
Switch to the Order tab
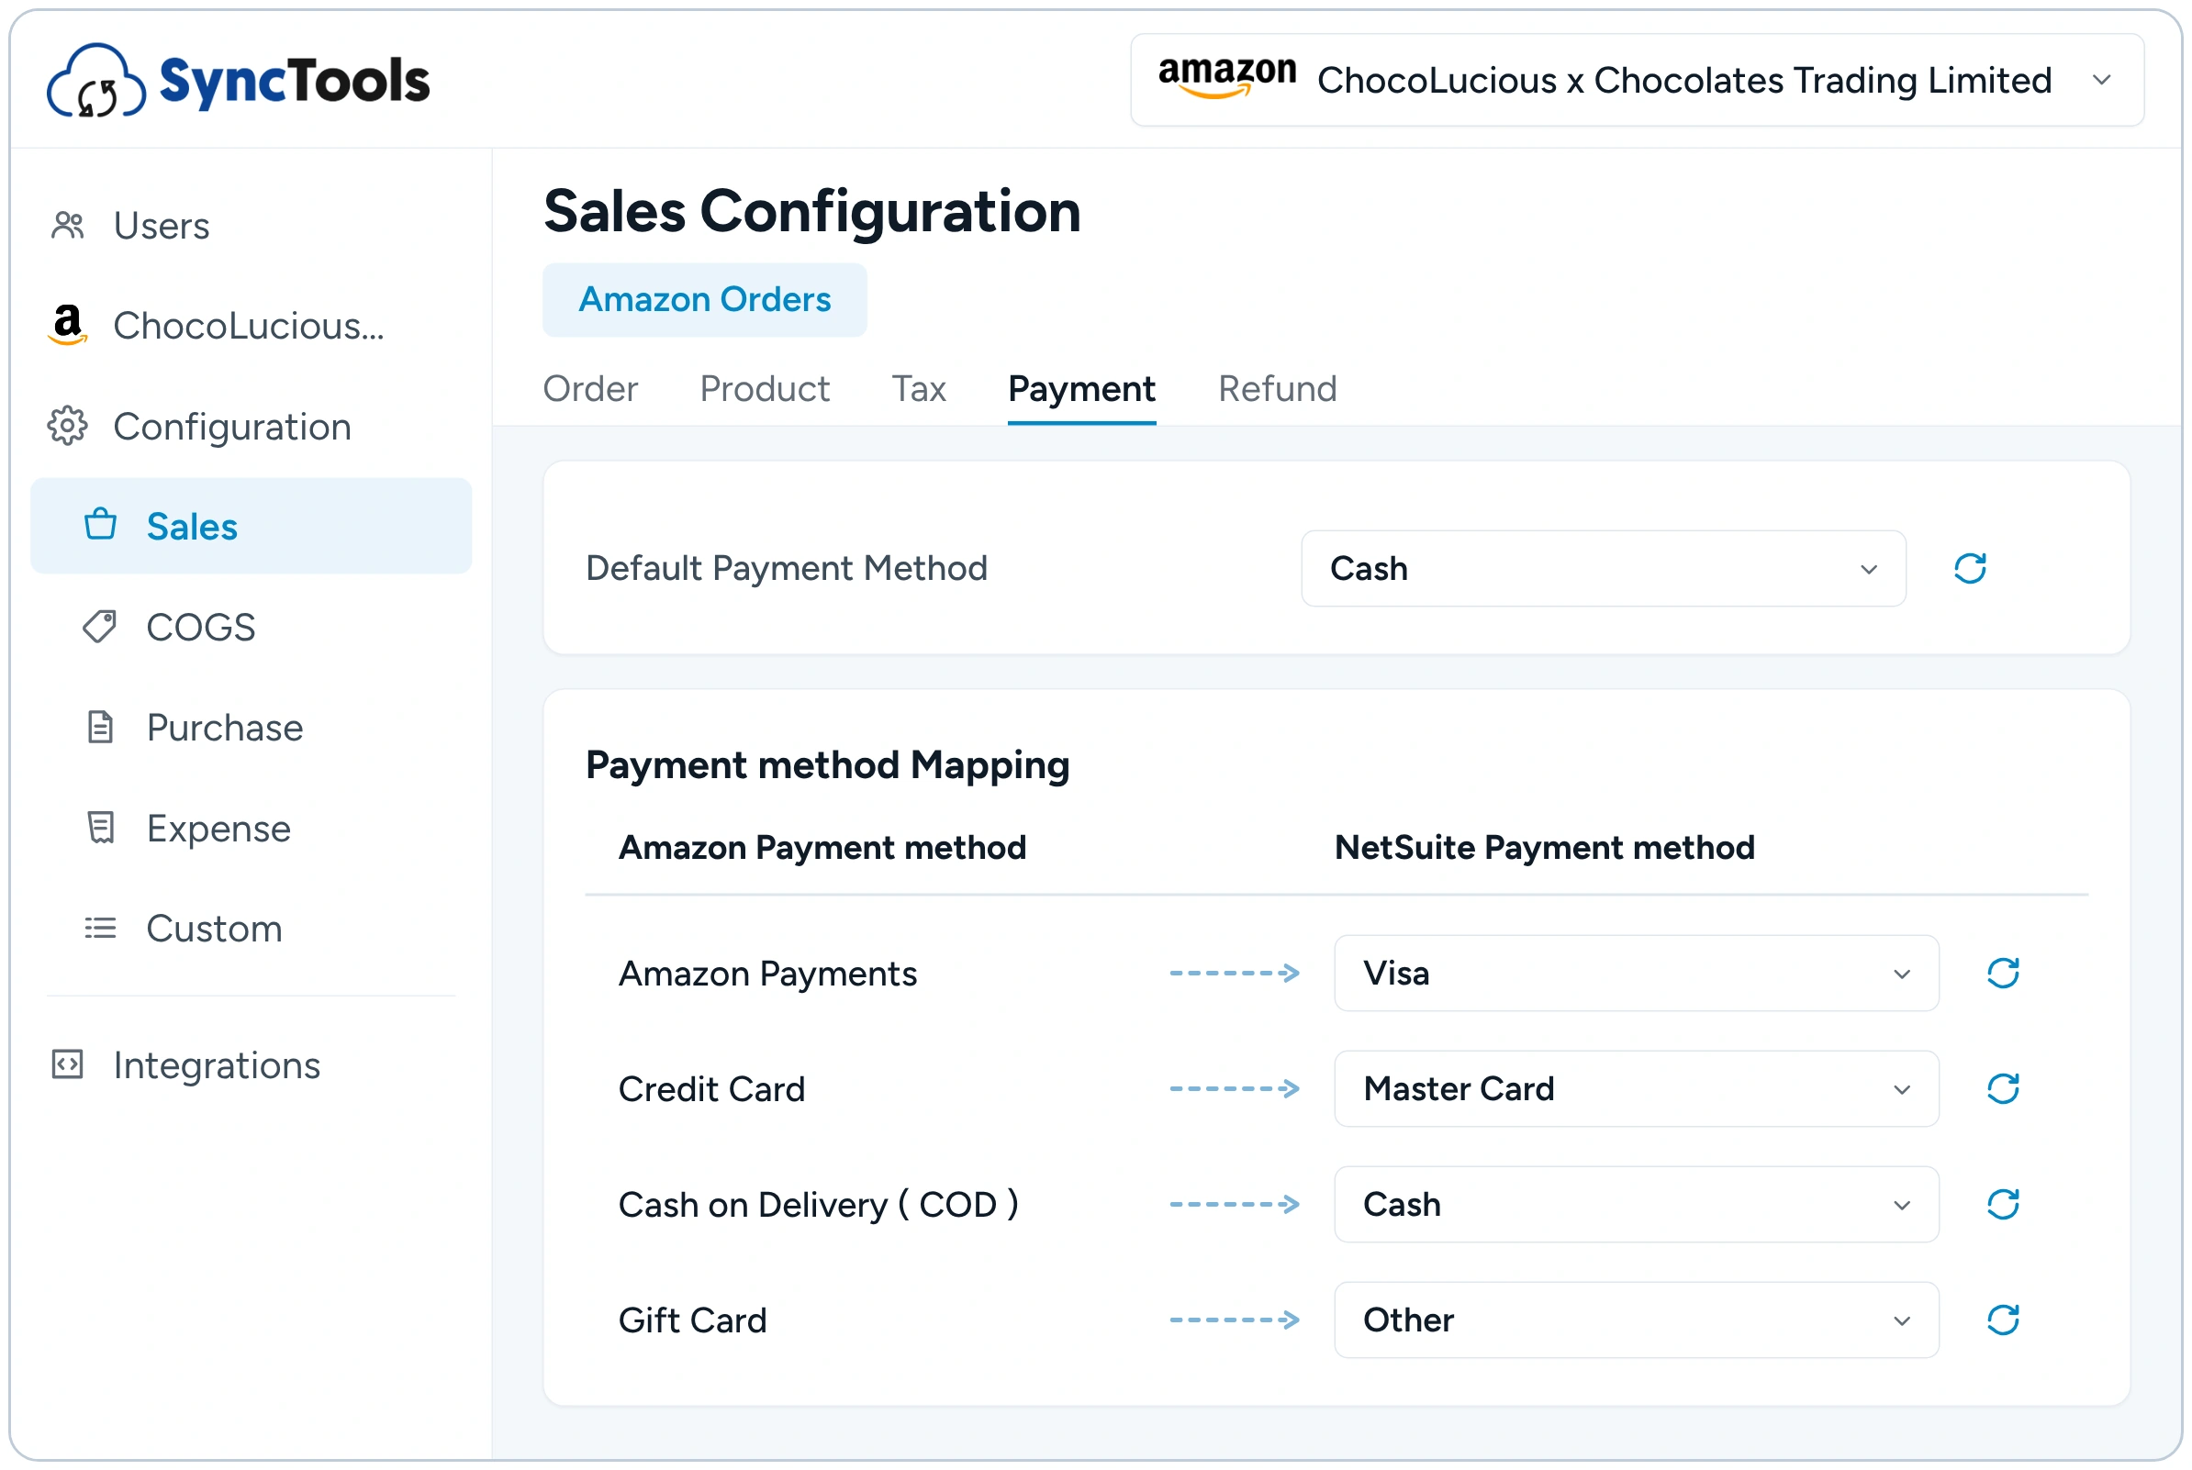click(x=589, y=389)
